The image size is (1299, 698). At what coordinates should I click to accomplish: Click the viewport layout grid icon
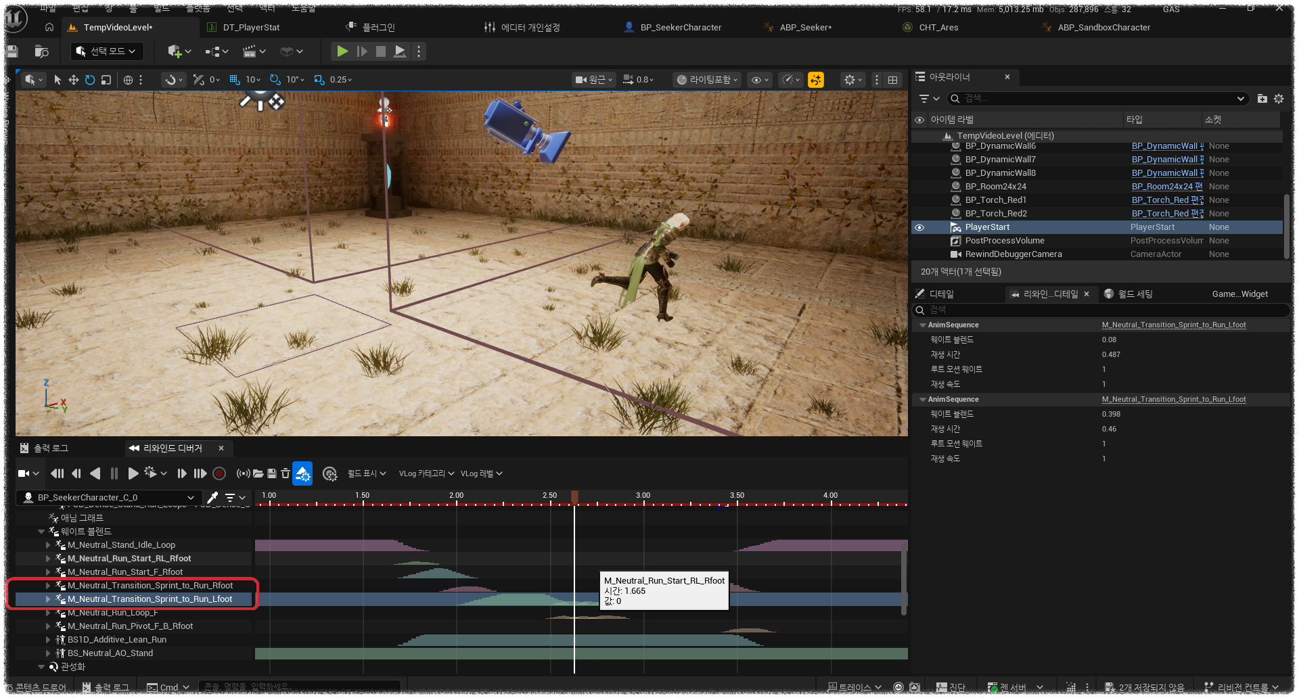(x=893, y=80)
